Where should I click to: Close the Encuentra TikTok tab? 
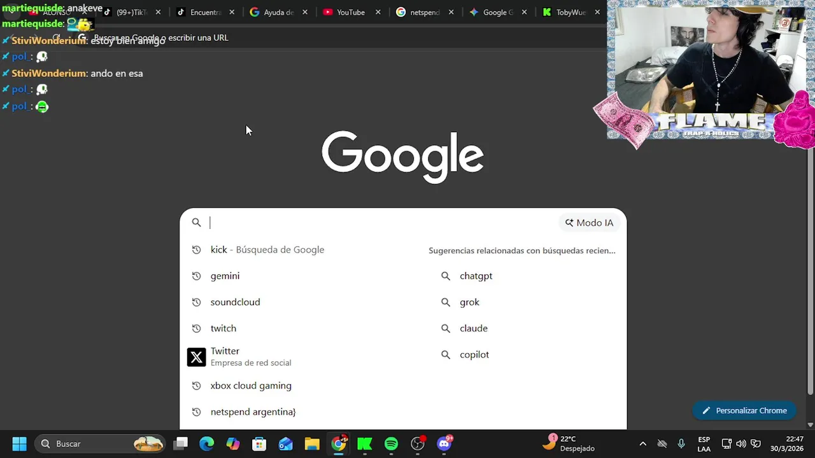232,12
